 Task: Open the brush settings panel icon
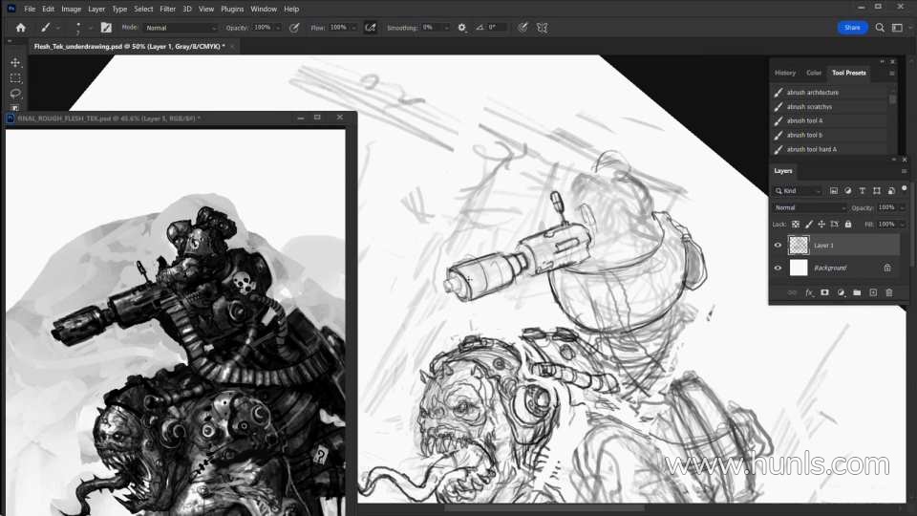point(105,28)
